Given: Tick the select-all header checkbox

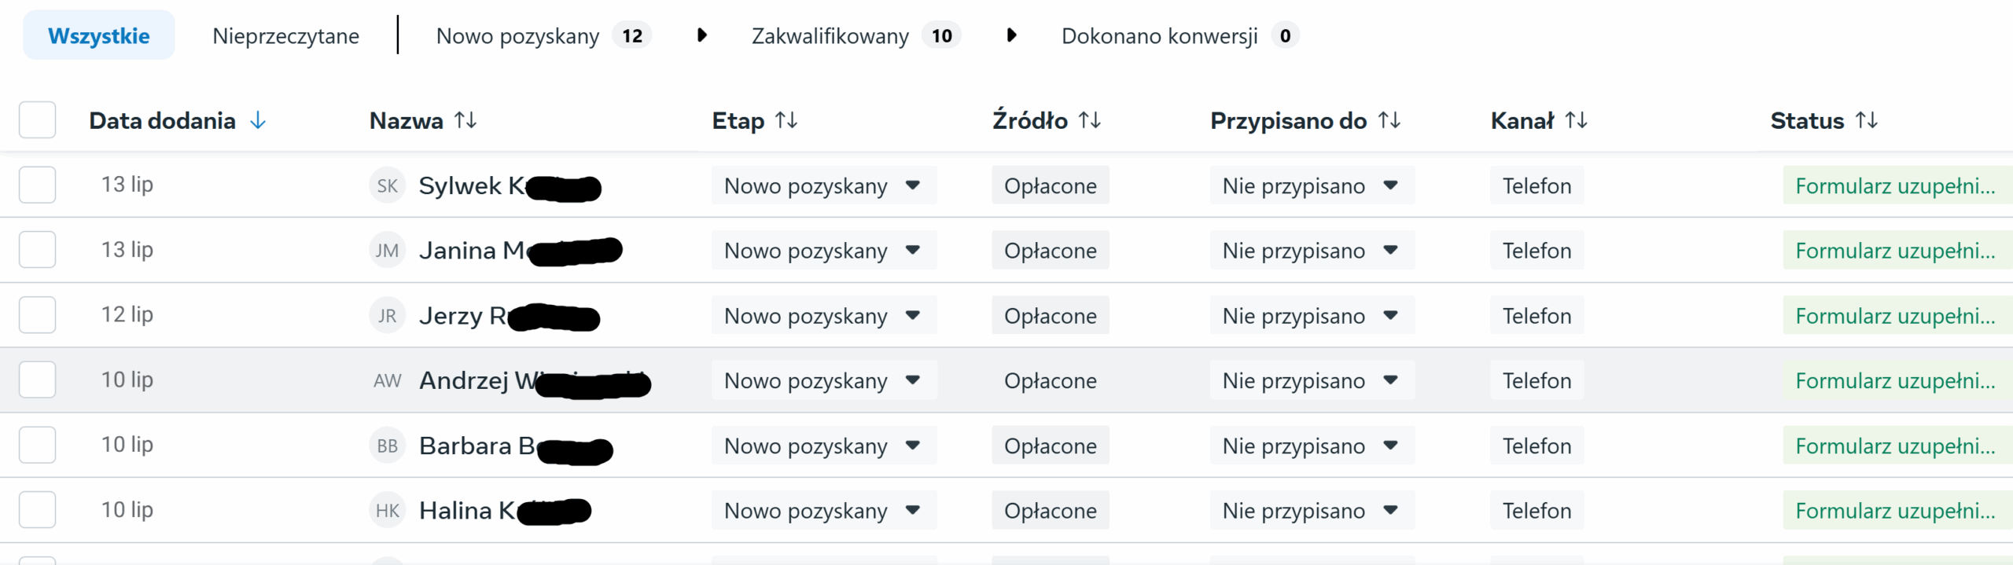Looking at the screenshot, I should [37, 120].
